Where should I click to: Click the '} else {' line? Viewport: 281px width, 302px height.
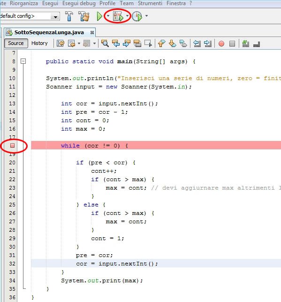click(91, 205)
